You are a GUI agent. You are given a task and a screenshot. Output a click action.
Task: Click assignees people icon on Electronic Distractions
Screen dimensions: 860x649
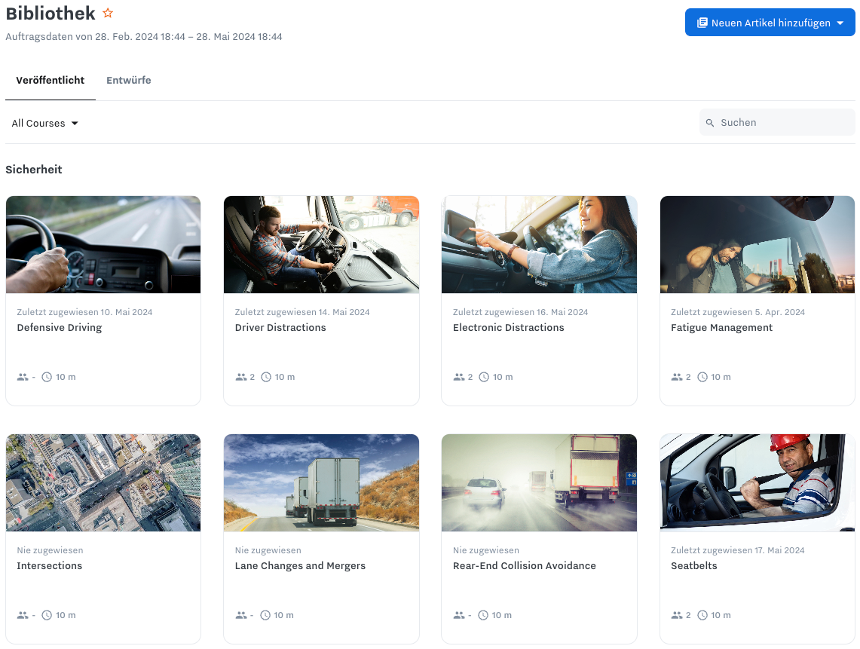pos(459,377)
